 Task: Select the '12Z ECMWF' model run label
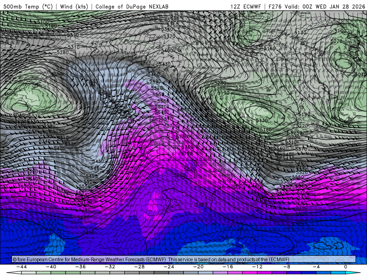(x=245, y=6)
